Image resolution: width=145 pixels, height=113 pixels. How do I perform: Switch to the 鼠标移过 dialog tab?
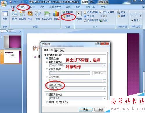(x=60, y=50)
